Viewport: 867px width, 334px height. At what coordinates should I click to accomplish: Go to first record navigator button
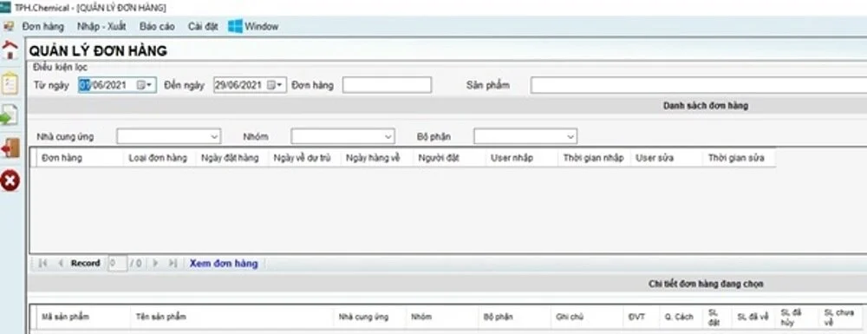click(42, 263)
